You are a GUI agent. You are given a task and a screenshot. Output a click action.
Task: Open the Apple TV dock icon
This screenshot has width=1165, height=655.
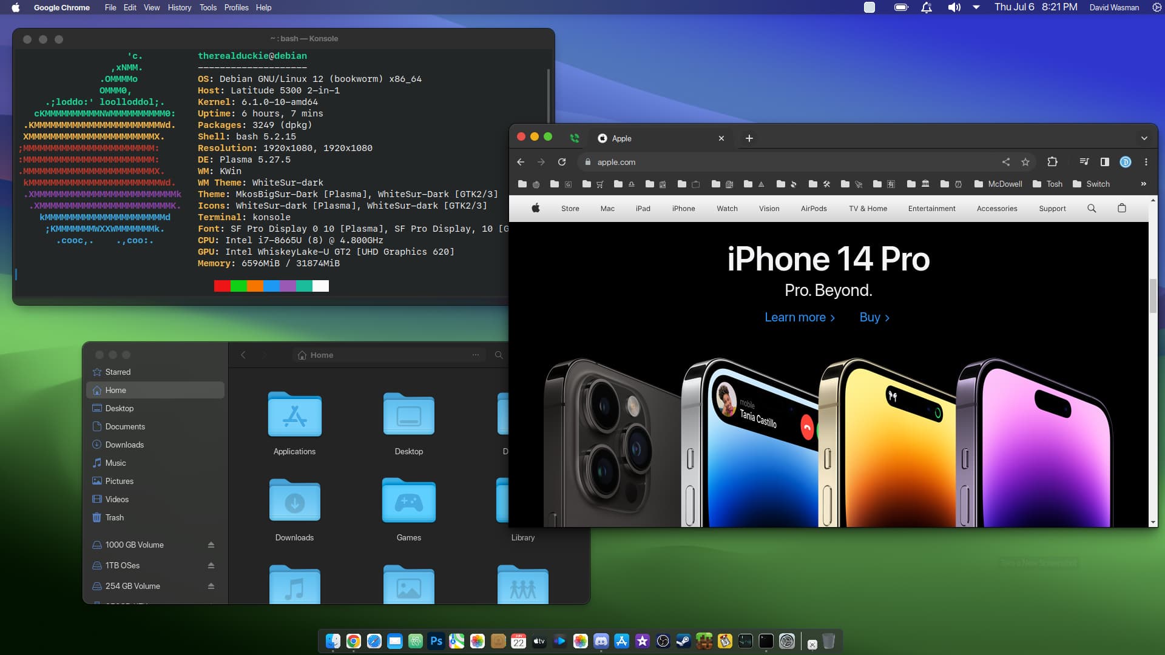[x=539, y=641]
